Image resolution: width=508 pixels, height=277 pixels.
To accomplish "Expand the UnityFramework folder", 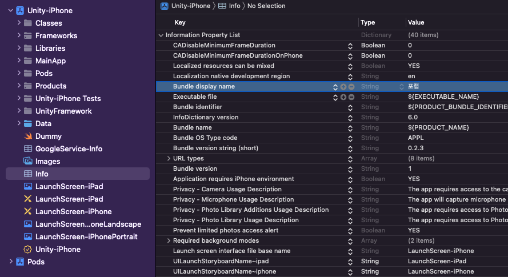I will tap(19, 111).
